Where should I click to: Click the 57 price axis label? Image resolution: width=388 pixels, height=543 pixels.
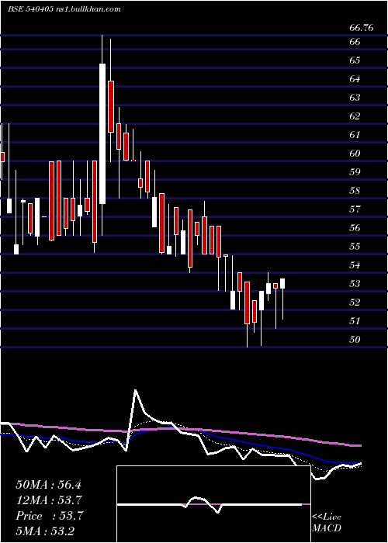click(355, 209)
